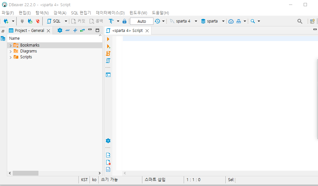
Task: Click the collapse all minus icon in Project panel
Action: pos(67,30)
